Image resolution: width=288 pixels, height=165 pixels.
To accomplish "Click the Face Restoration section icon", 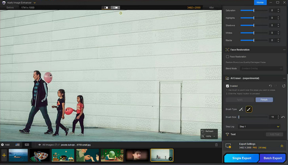I will tap(227, 49).
